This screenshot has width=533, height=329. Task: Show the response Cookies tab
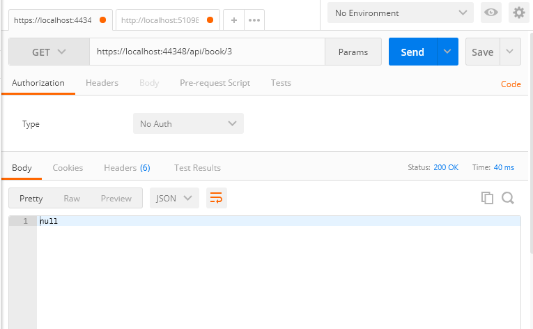(68, 168)
